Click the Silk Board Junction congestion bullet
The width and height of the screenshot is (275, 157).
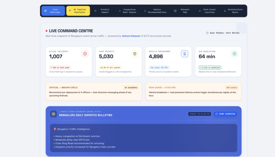pyautogui.click(x=77, y=136)
